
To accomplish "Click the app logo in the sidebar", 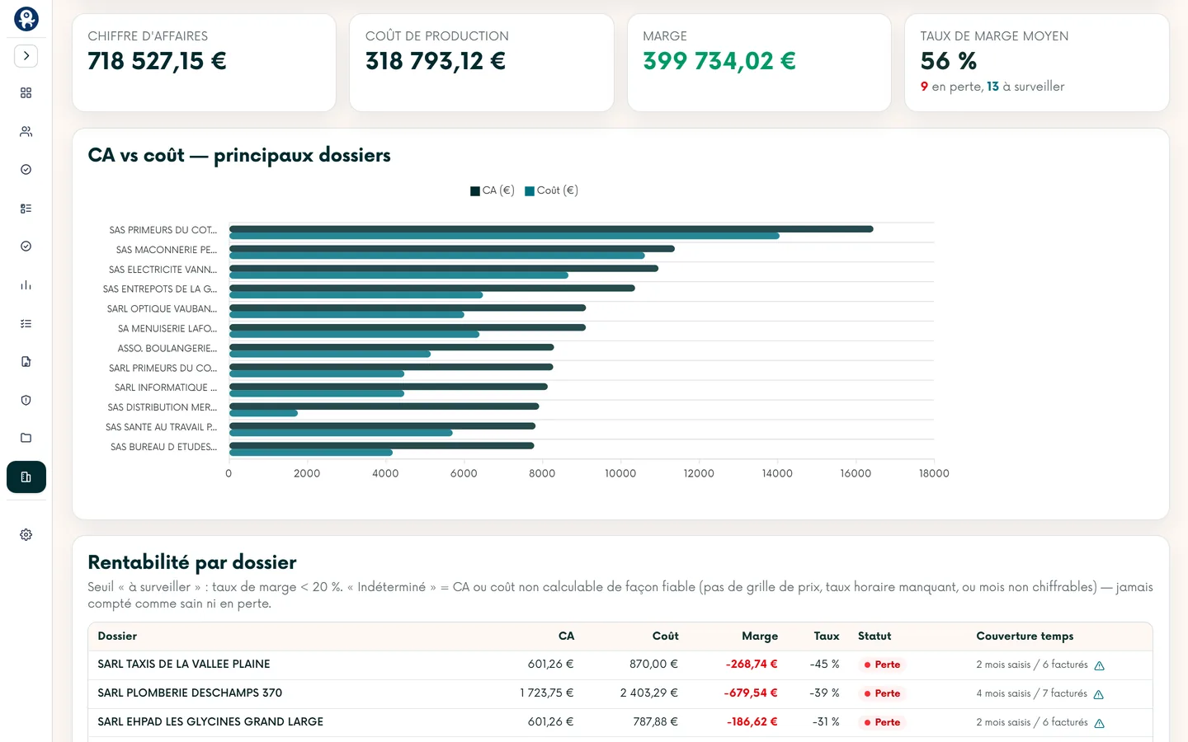I will click(26, 18).
